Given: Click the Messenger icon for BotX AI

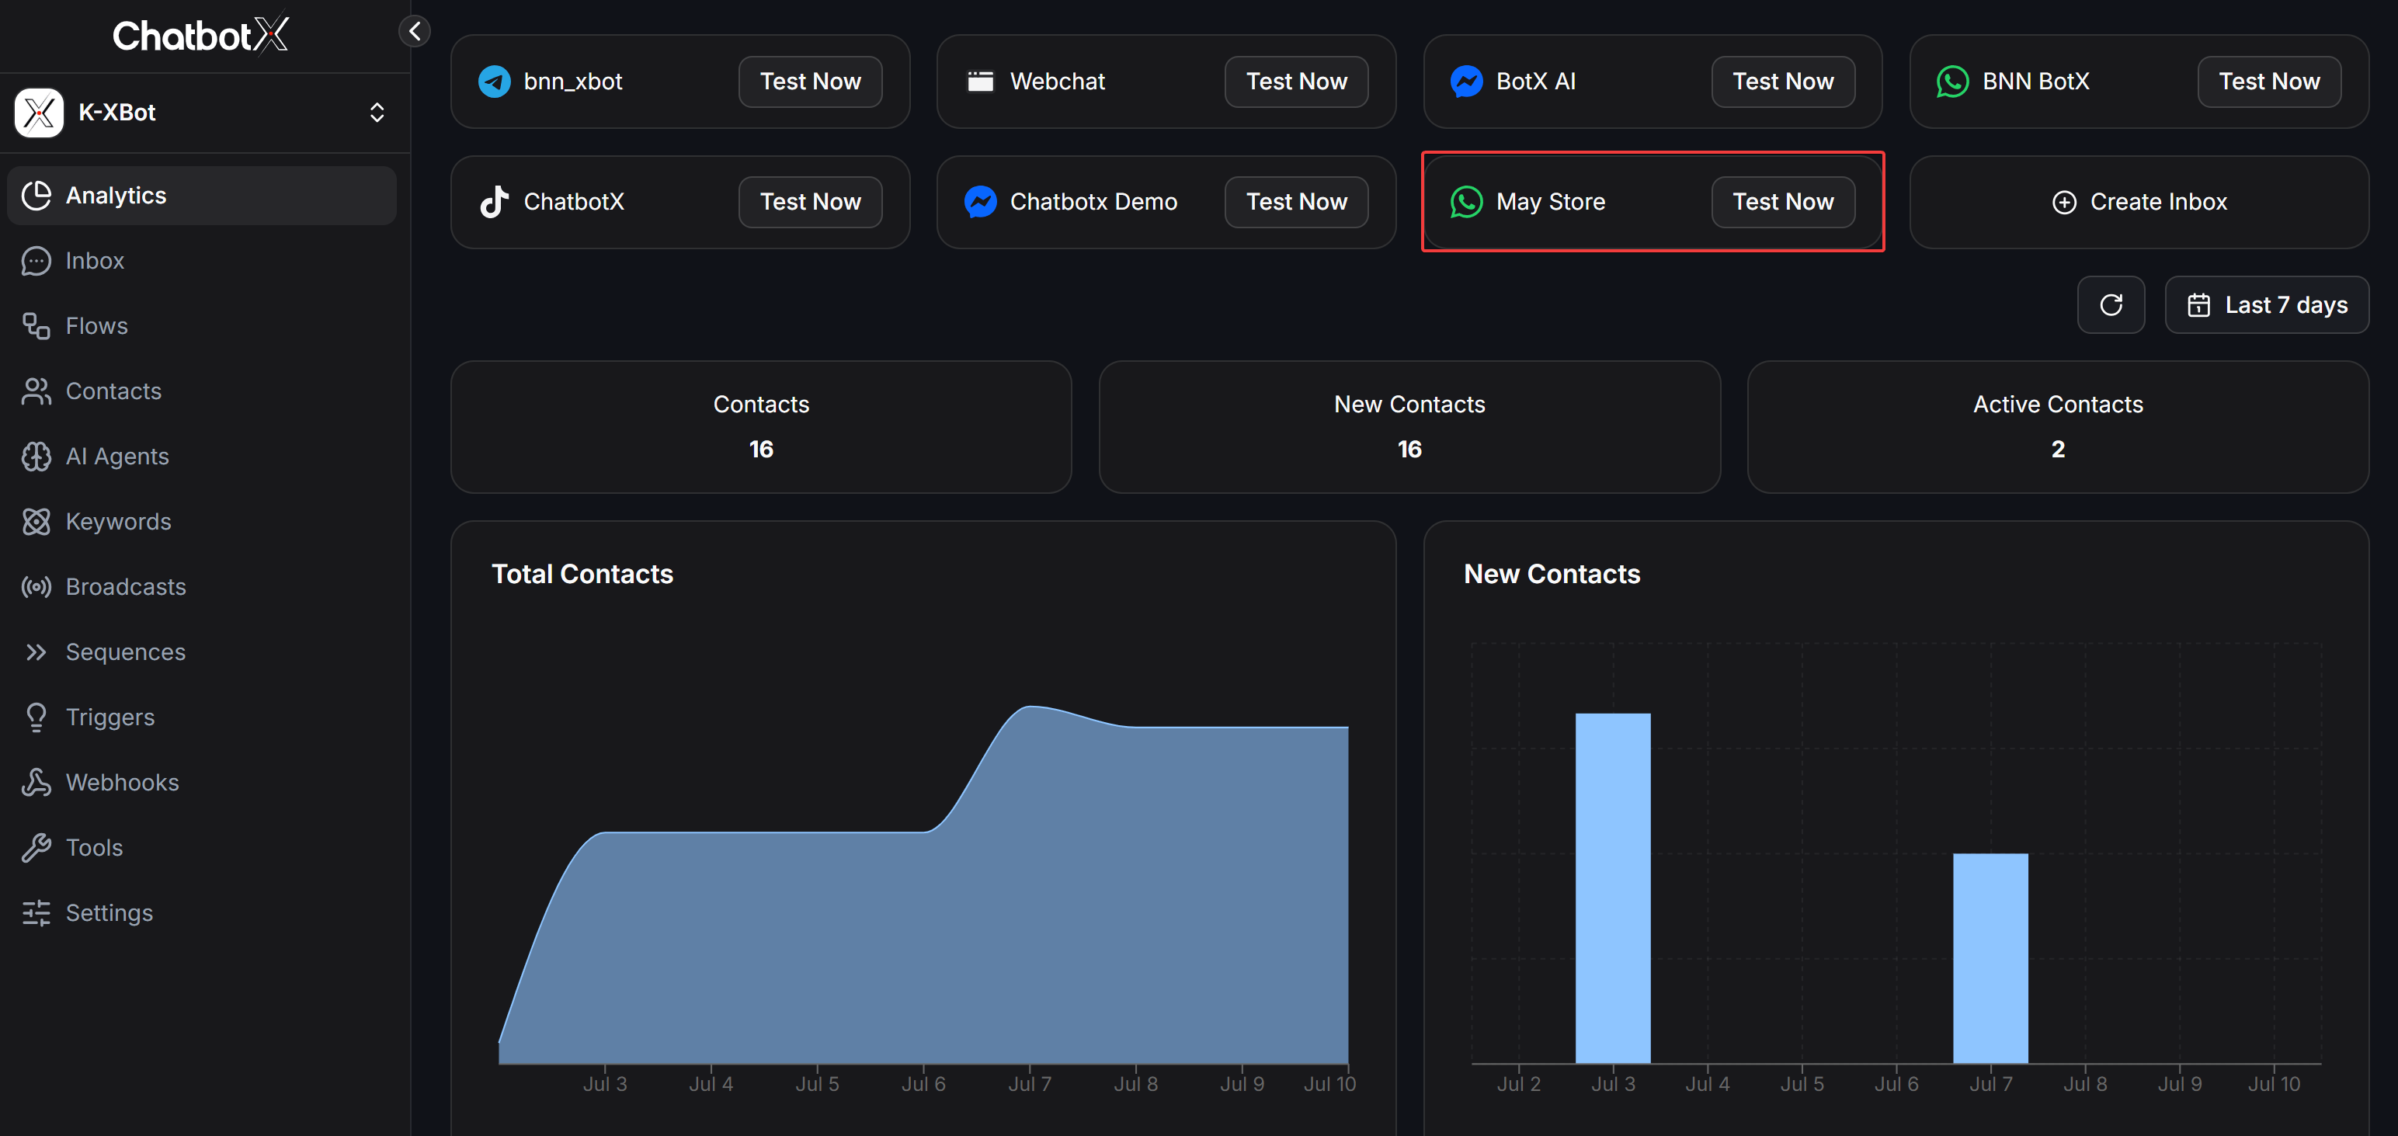Looking at the screenshot, I should pos(1466,82).
